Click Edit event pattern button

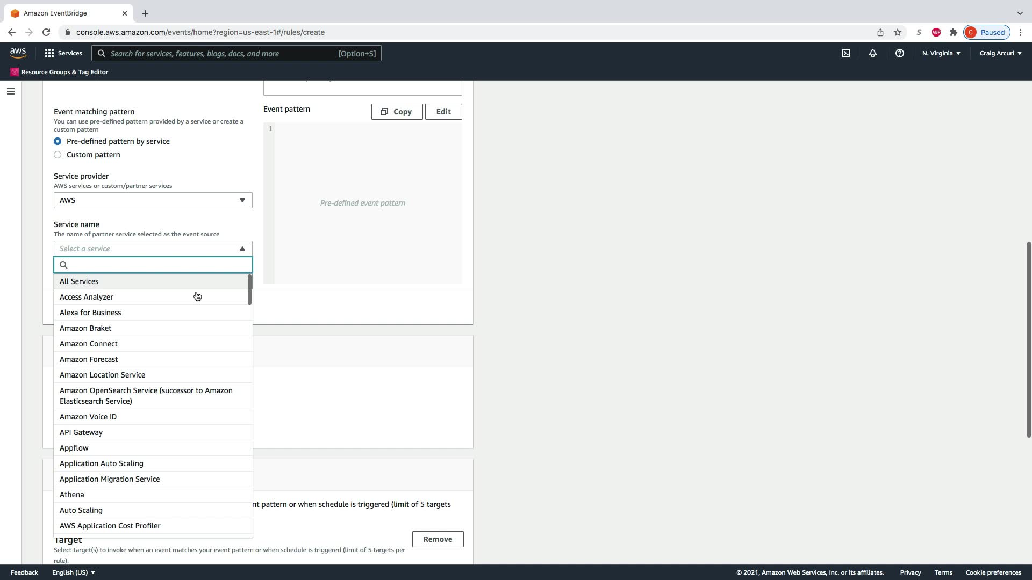point(443,112)
